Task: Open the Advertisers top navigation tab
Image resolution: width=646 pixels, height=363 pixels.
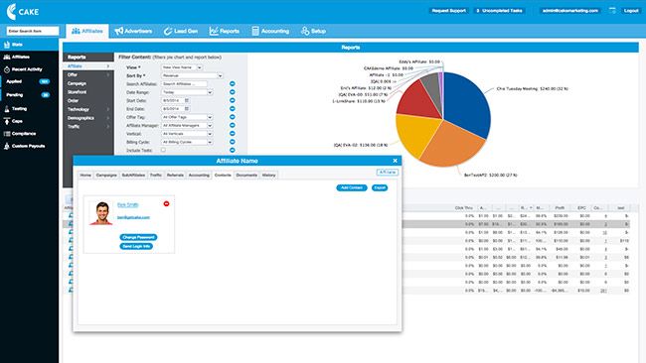Action: pos(133,31)
